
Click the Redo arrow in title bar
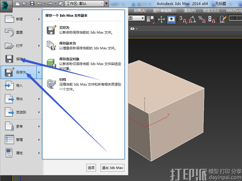[50, 4]
